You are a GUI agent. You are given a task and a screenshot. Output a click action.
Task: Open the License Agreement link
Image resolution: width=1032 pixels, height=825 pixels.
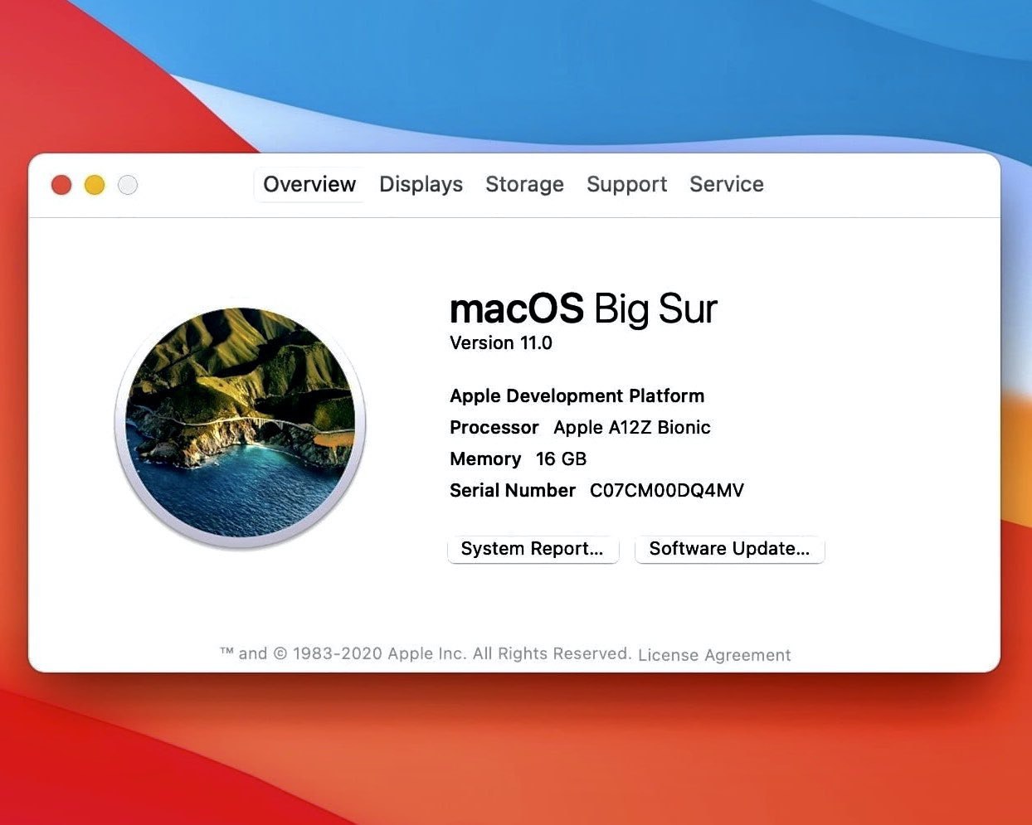pyautogui.click(x=714, y=655)
